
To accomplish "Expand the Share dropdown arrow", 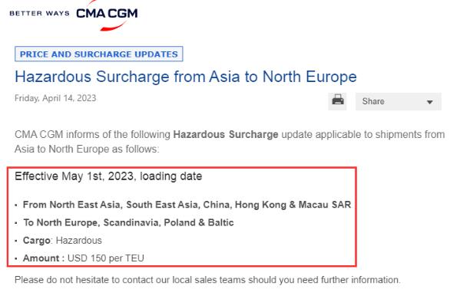I will click(429, 102).
